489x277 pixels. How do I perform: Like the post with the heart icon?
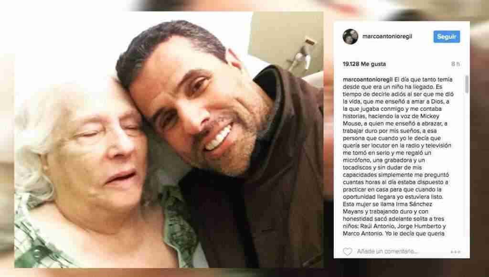click(x=348, y=251)
